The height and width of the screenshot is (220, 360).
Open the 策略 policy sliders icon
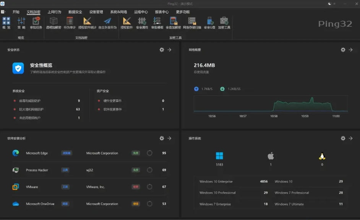click(x=21, y=21)
